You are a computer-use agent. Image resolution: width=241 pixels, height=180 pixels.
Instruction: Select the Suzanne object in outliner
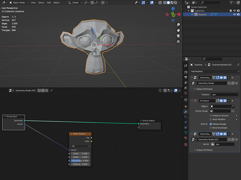[202, 14]
